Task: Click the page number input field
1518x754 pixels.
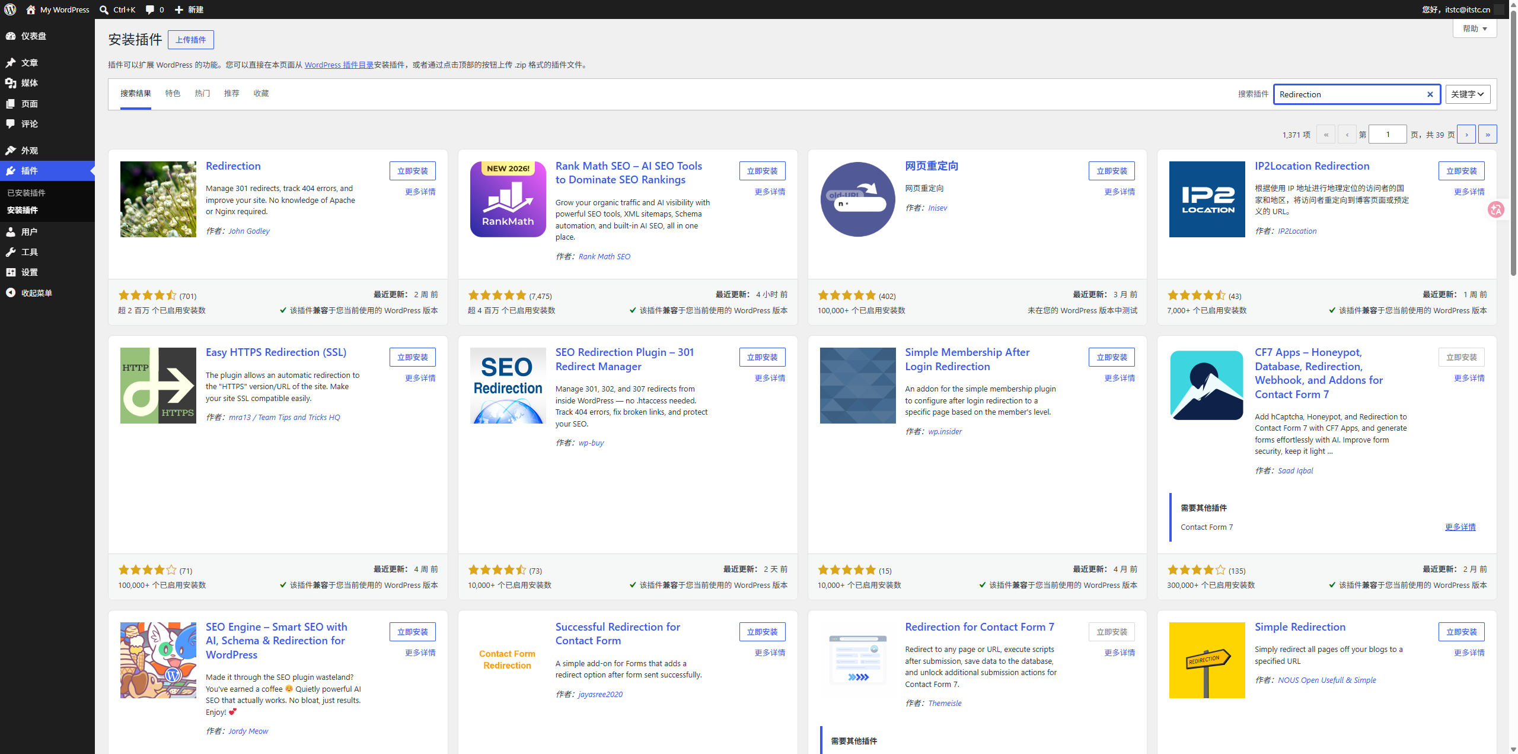Action: (x=1388, y=135)
